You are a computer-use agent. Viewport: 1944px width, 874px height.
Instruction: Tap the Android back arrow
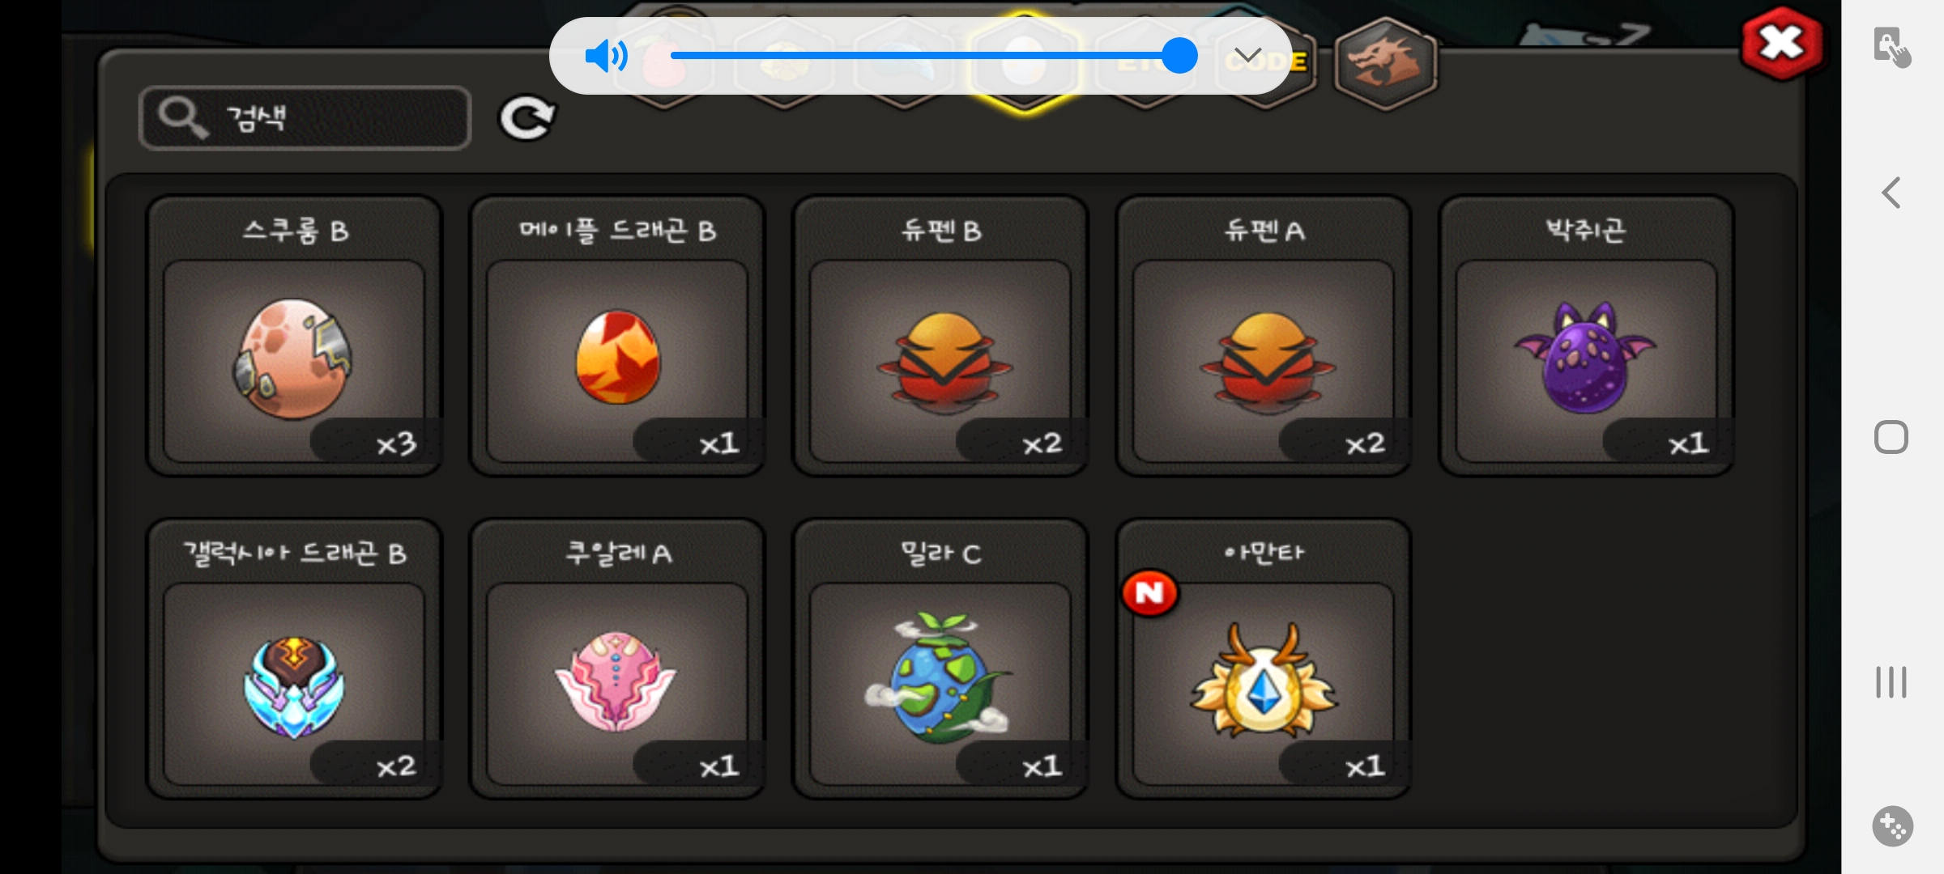(1891, 193)
